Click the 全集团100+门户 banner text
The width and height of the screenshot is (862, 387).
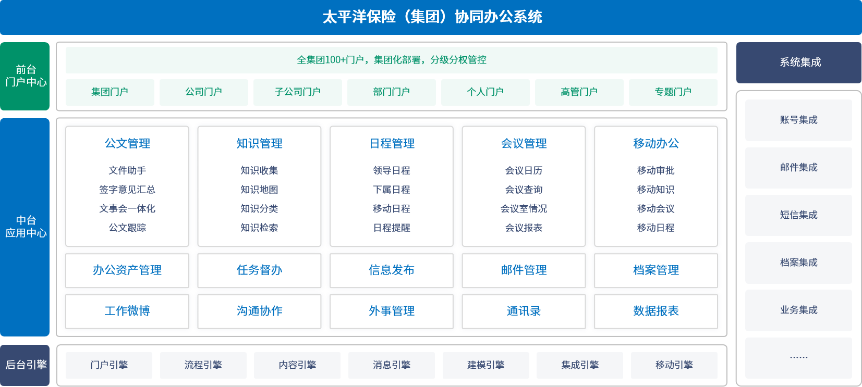pyautogui.click(x=392, y=60)
